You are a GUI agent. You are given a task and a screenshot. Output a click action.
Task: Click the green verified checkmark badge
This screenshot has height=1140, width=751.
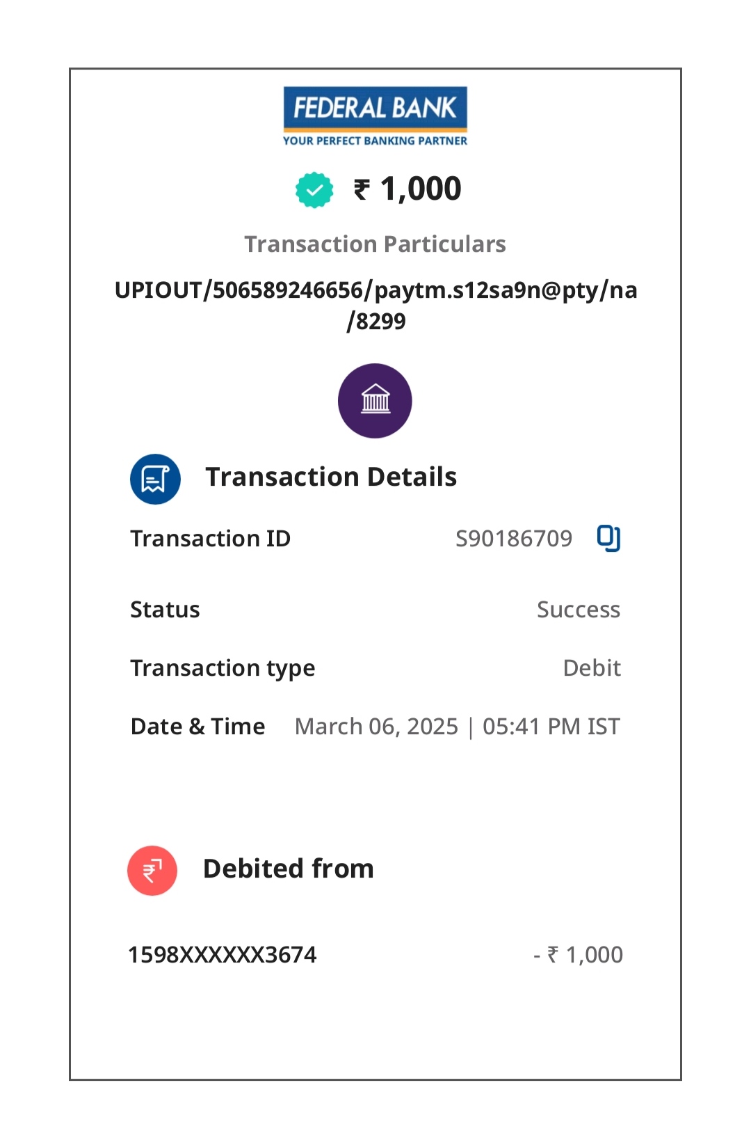(x=314, y=190)
